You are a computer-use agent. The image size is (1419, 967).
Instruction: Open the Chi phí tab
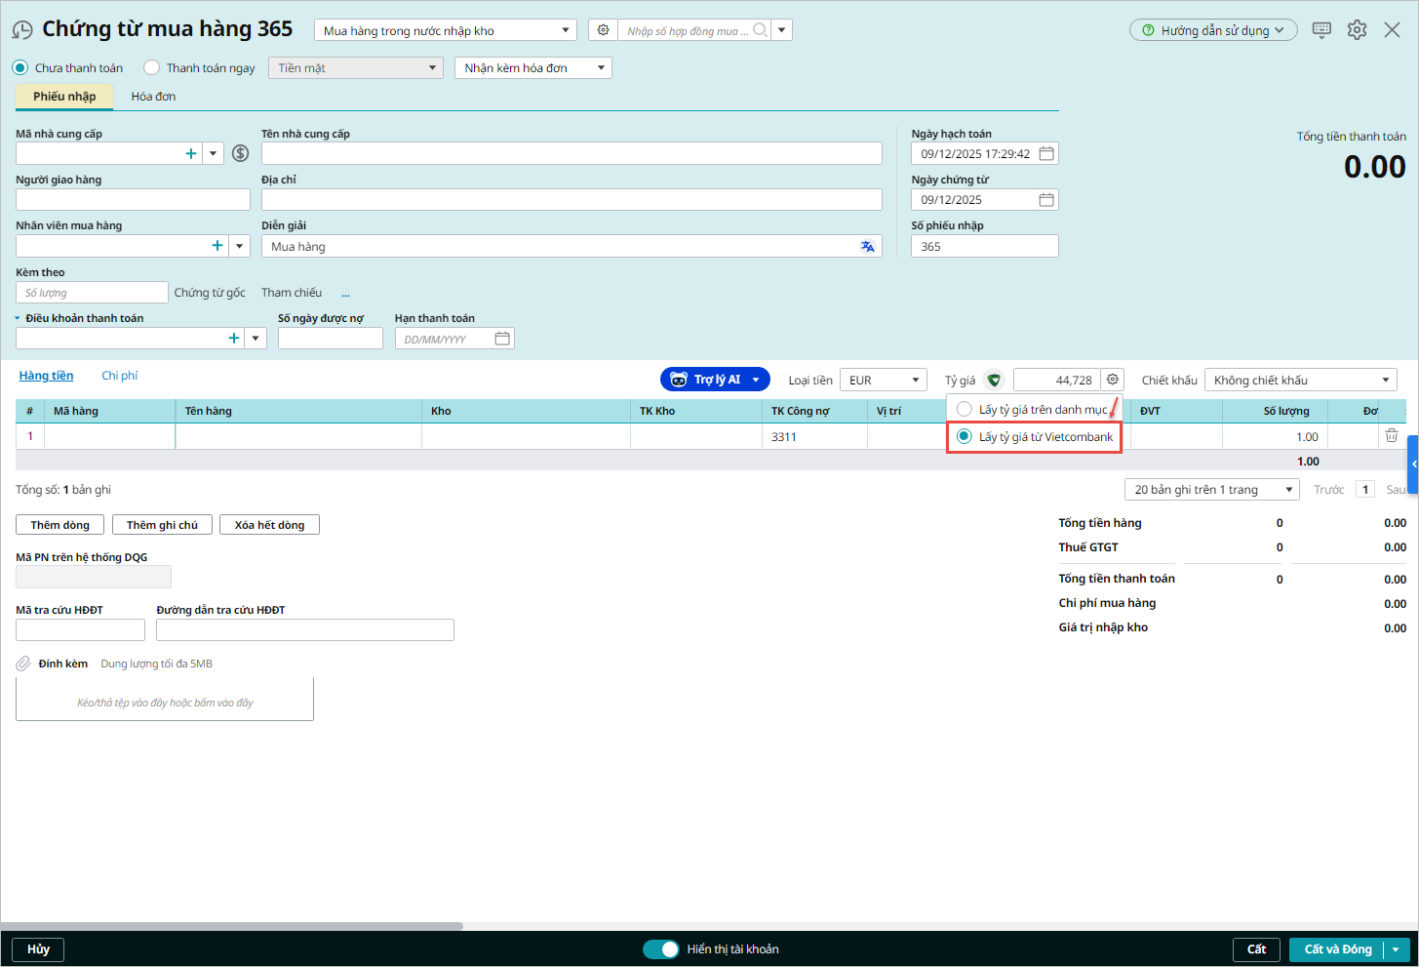(120, 376)
